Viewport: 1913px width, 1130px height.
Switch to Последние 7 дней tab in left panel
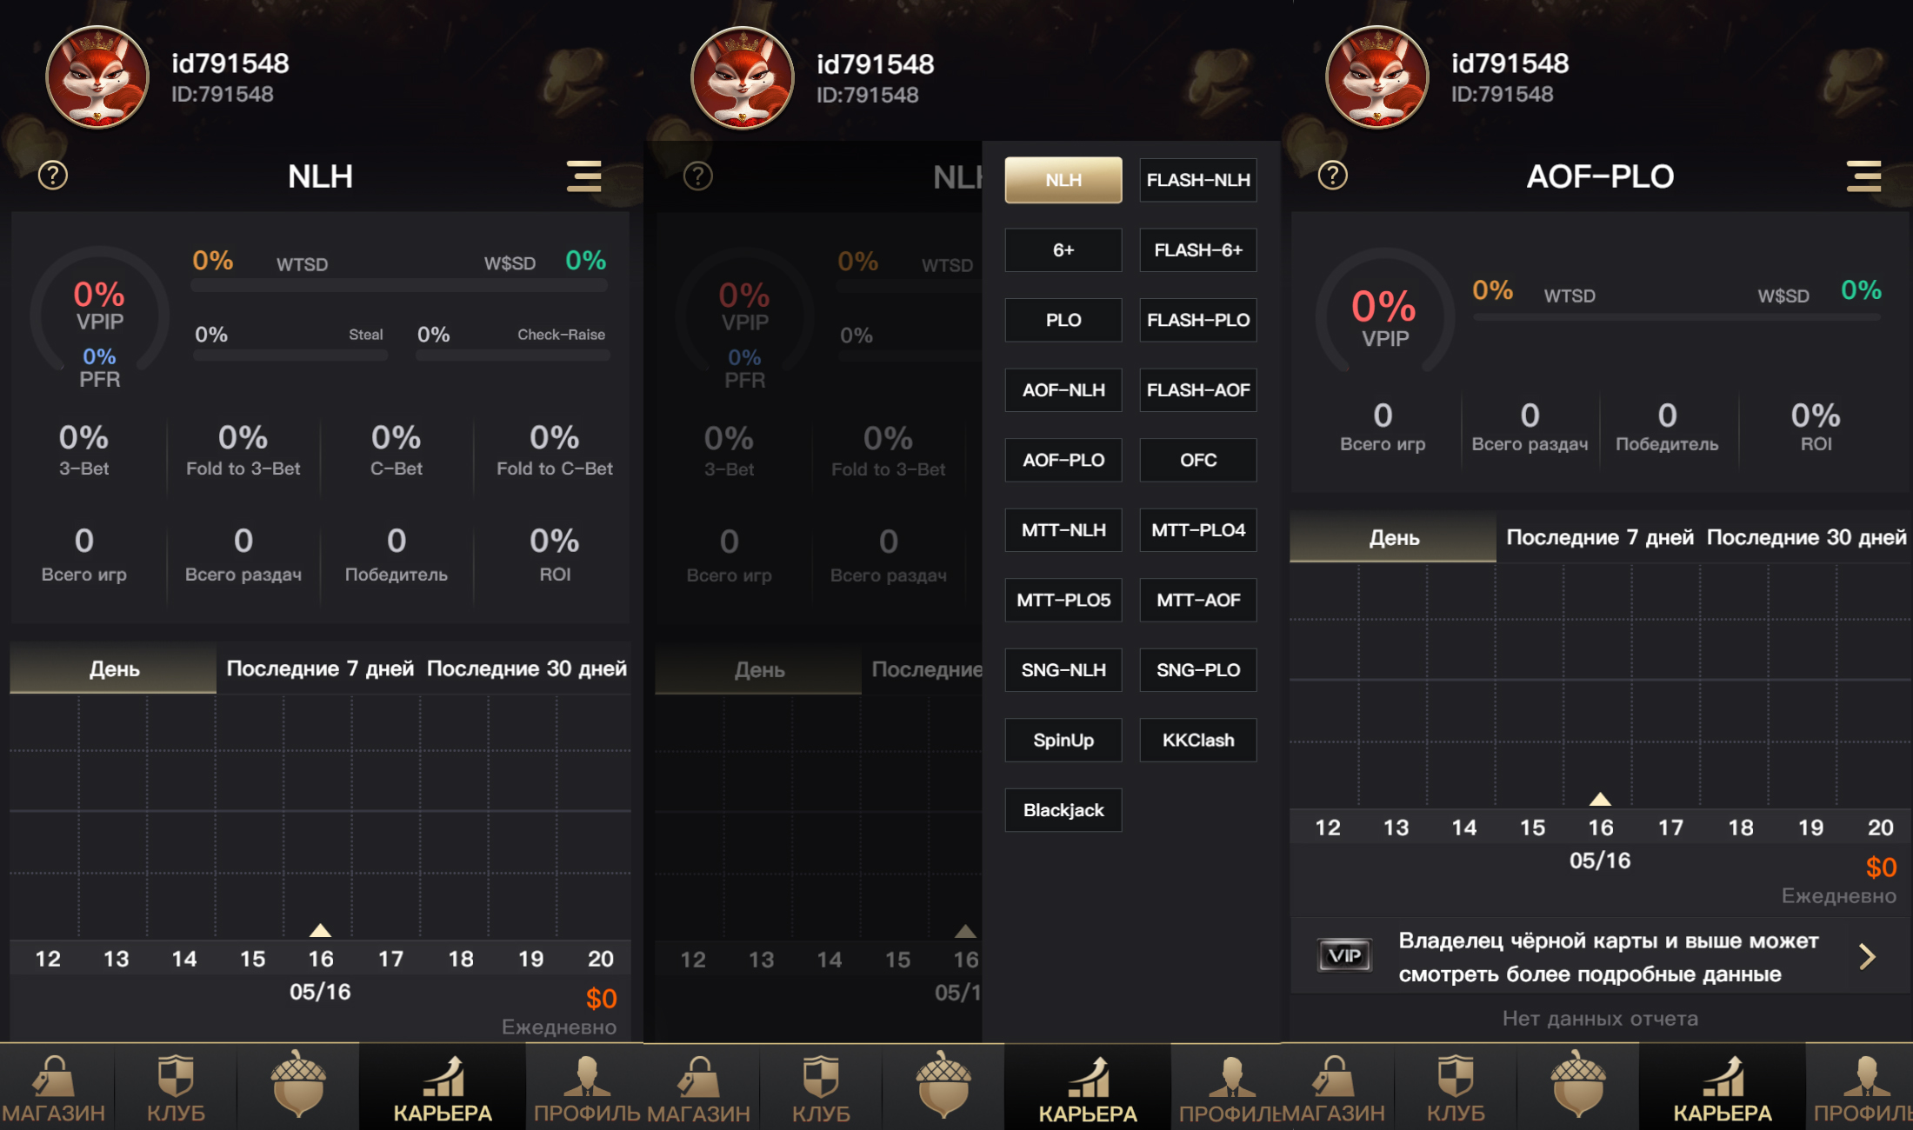(x=320, y=668)
